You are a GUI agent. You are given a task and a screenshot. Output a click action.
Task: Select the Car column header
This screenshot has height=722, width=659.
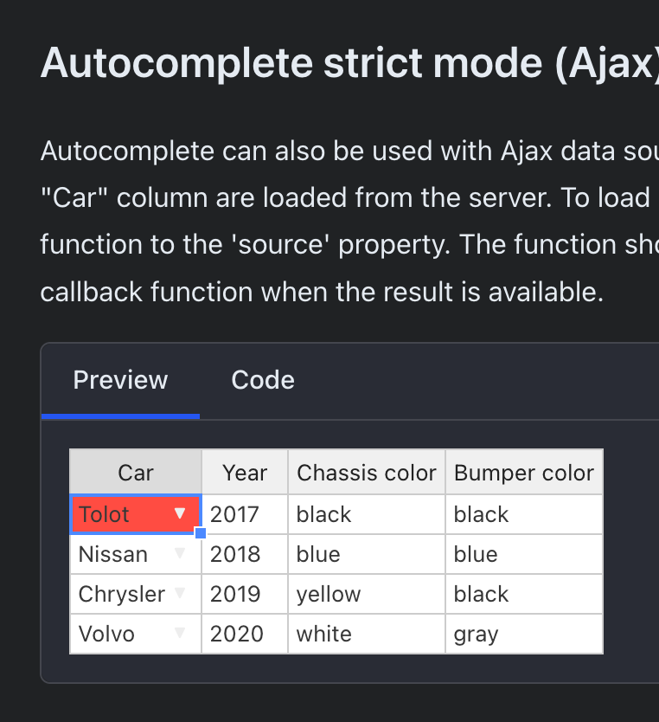136,473
